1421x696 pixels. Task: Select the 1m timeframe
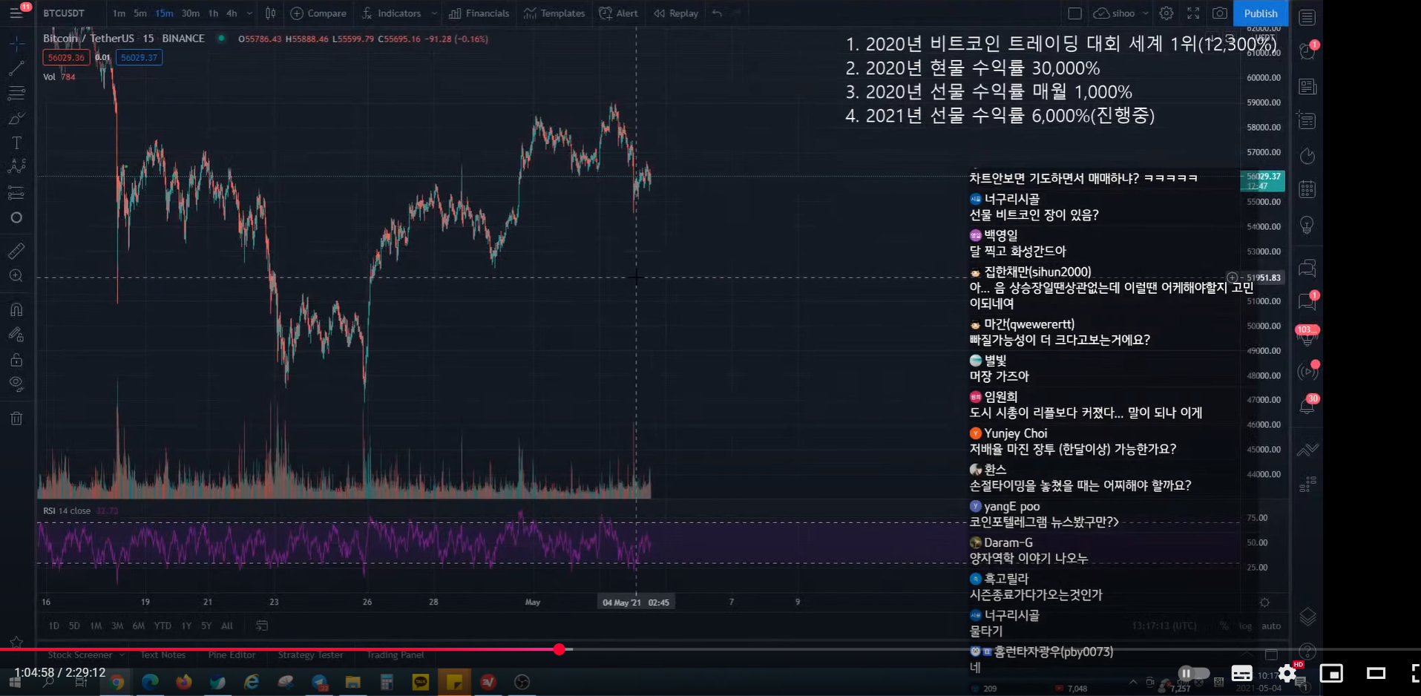[x=119, y=13]
